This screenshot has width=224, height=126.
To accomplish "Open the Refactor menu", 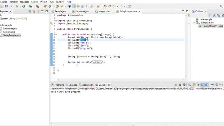I will click(x=14, y=2).
